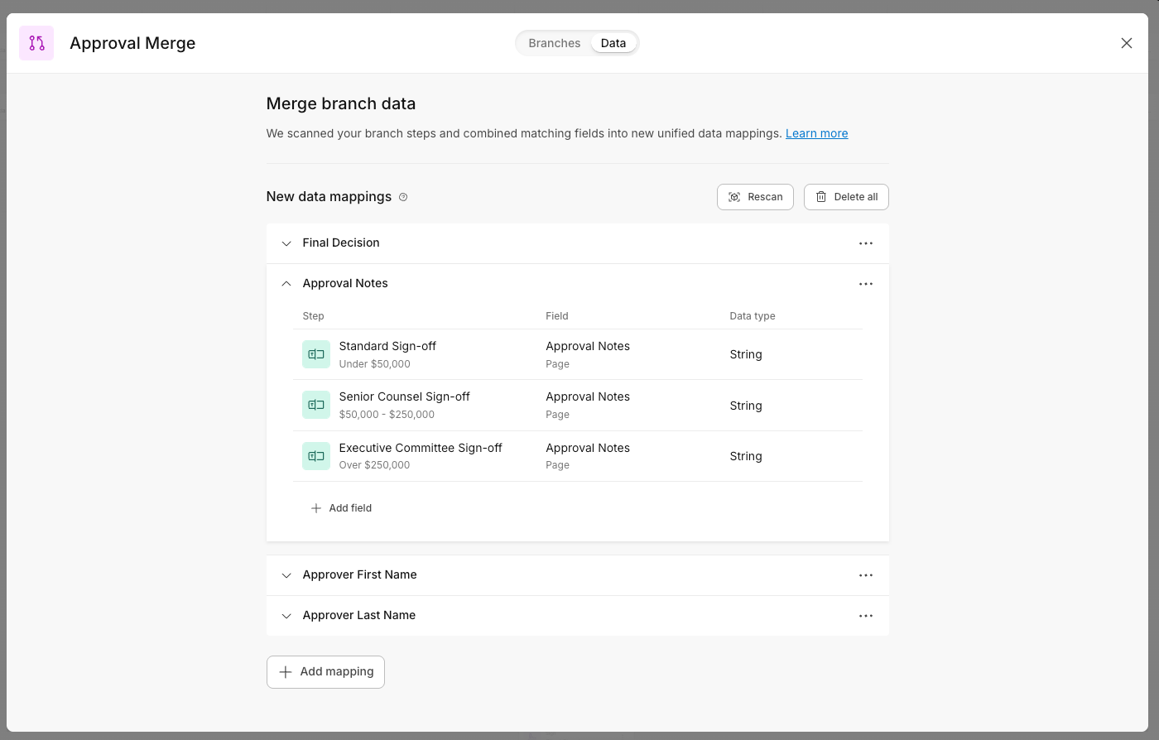Click the Approval Notes field for Standard Sign-off
The height and width of the screenshot is (740, 1159).
[x=588, y=346]
